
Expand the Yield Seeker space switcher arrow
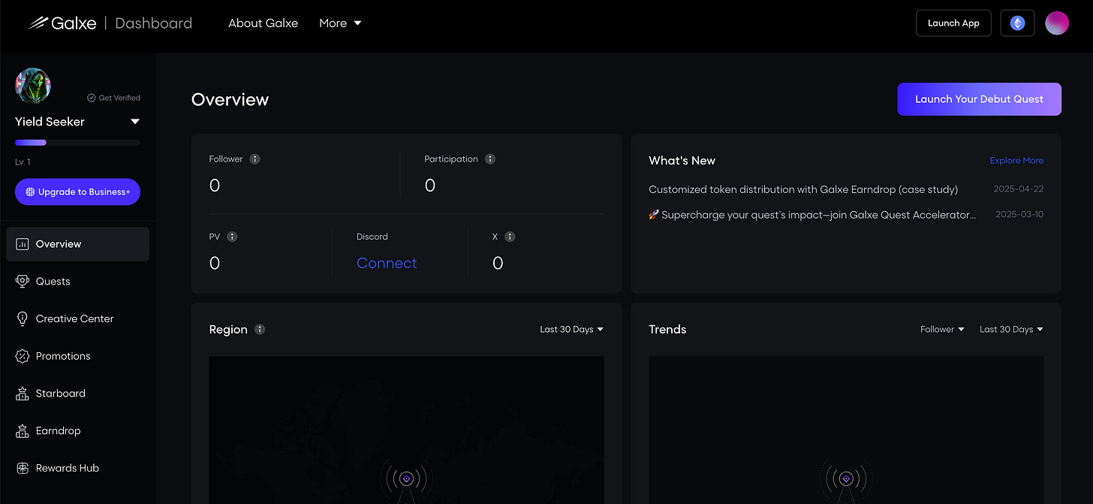(135, 122)
